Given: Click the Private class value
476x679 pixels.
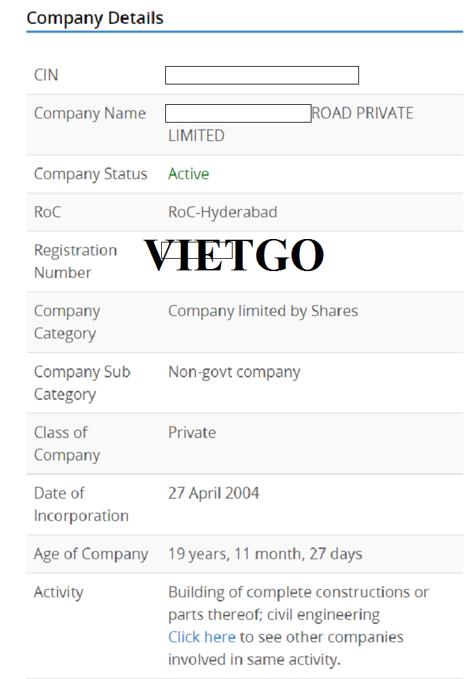Looking at the screenshot, I should 192,432.
